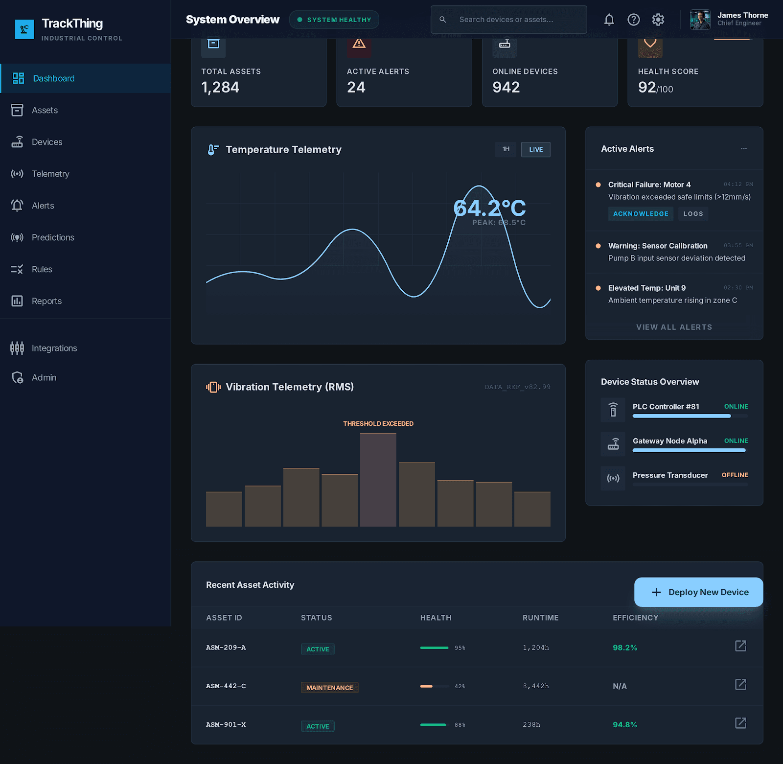The height and width of the screenshot is (764, 783).
Task: Click the TrackThing logo icon
Action: [x=24, y=29]
